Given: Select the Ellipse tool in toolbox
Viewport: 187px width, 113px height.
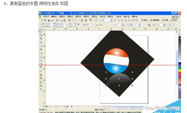Looking at the screenshot, I should [x=41, y=56].
